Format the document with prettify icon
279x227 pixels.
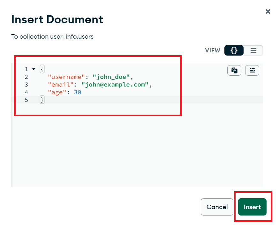coord(252,71)
